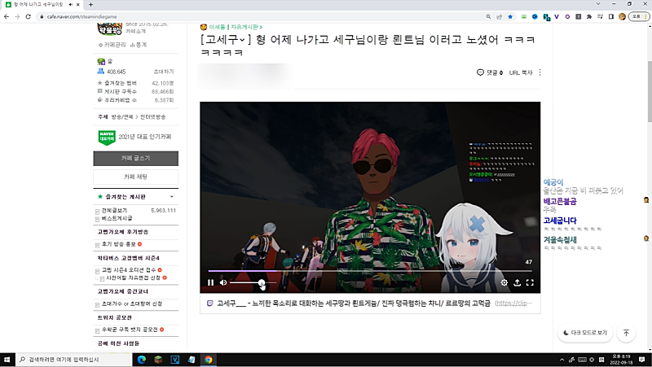Screen dimensions: 652x367
Task: Open the Windows notification center
Action: pos(642,360)
